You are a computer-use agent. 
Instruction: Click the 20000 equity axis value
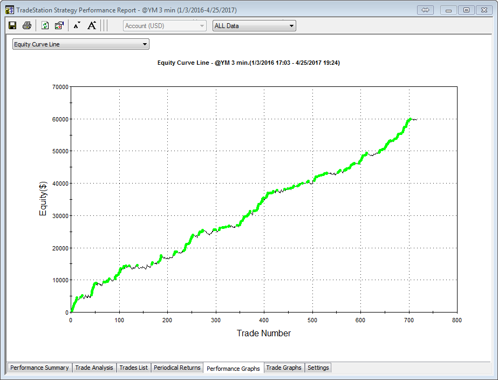pos(60,248)
